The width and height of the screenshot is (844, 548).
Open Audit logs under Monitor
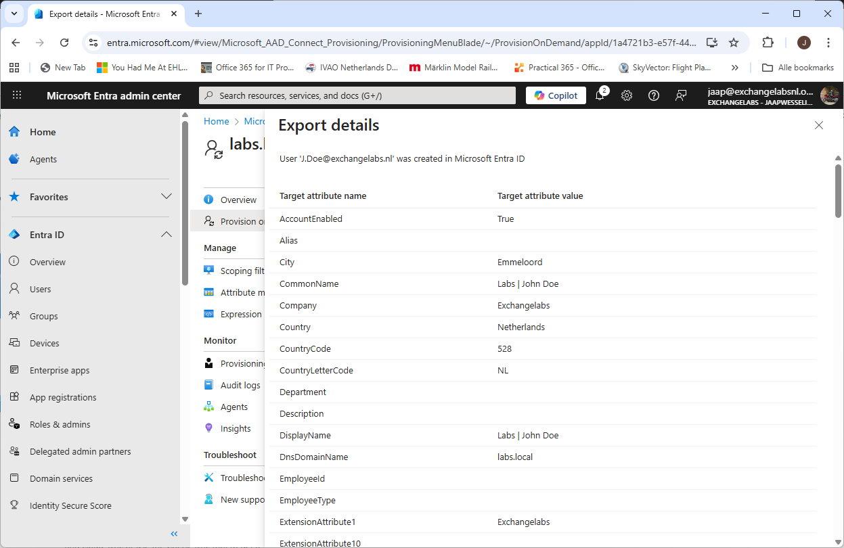[x=240, y=385]
